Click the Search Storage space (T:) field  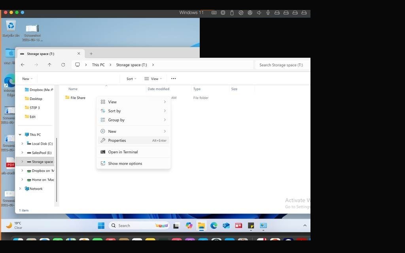pyautogui.click(x=282, y=65)
